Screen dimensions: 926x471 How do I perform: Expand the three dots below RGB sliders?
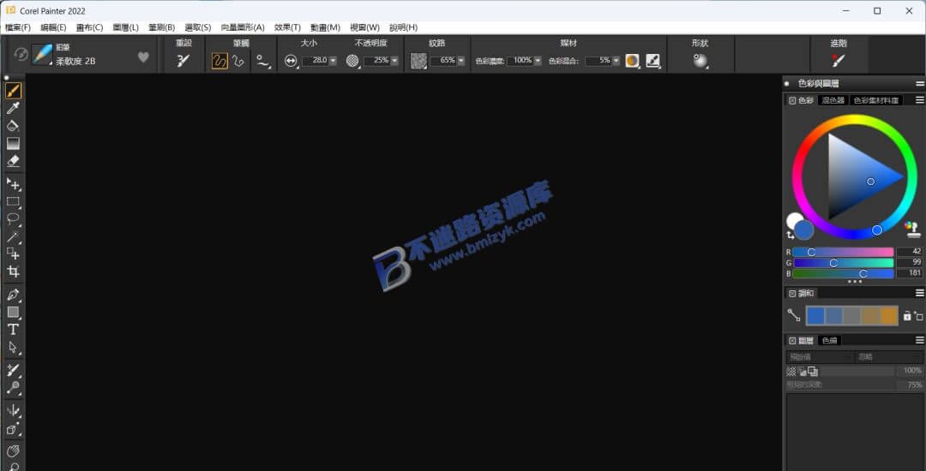855,282
